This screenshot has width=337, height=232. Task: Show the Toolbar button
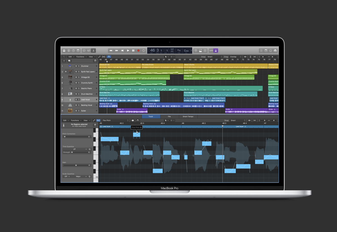click(x=78, y=51)
